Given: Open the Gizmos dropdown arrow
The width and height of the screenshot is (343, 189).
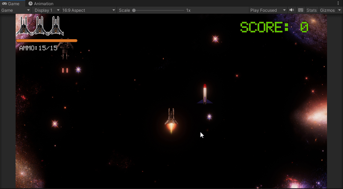Looking at the screenshot, I should coord(340,10).
